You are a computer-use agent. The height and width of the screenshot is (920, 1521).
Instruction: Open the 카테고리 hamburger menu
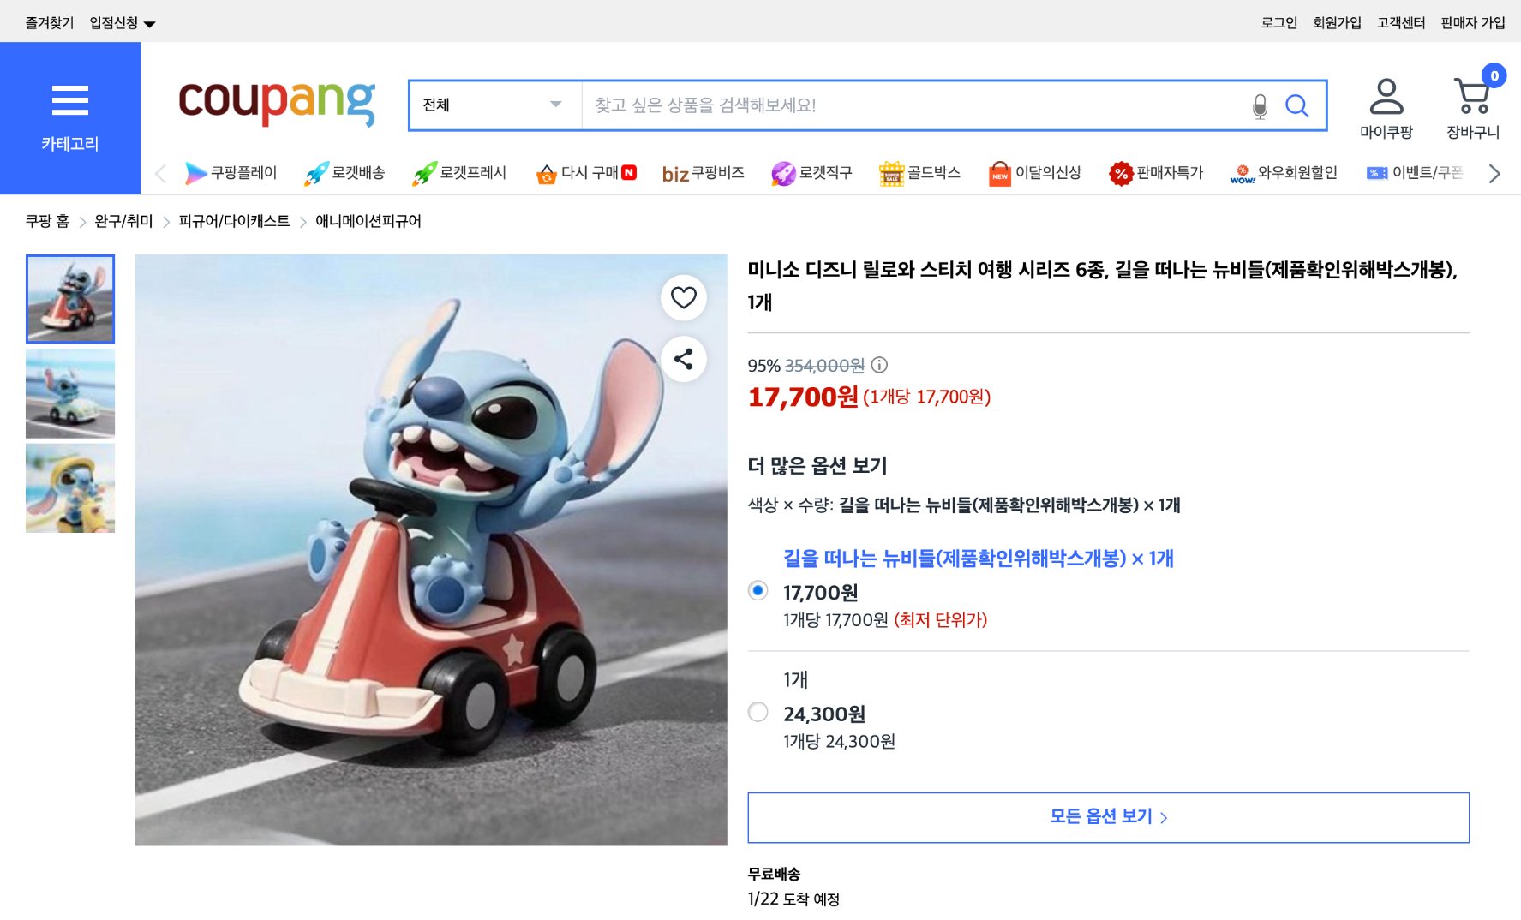(71, 100)
